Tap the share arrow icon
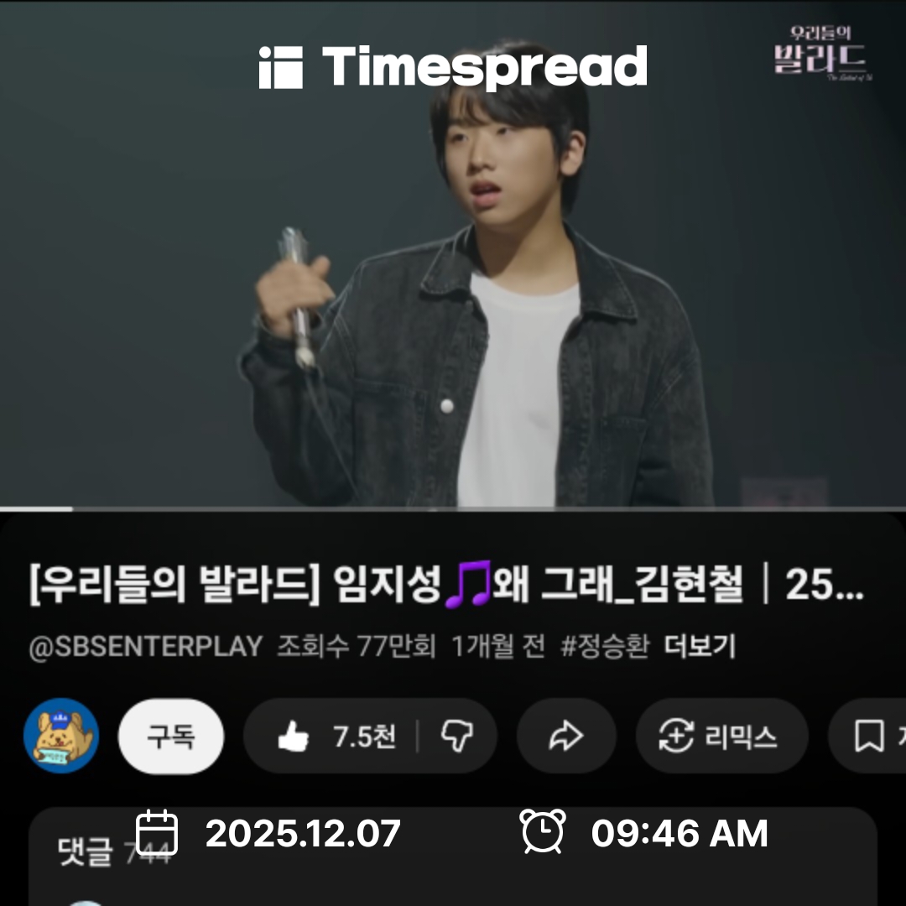This screenshot has height=906, width=906. pyautogui.click(x=565, y=737)
